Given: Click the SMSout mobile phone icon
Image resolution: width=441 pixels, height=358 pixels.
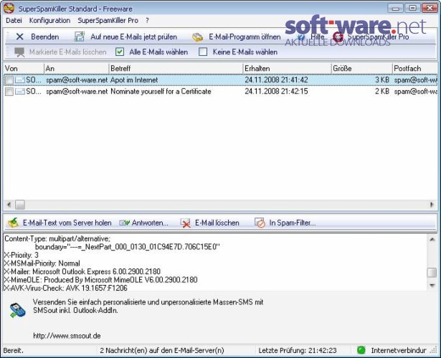Looking at the screenshot, I should click(17, 310).
